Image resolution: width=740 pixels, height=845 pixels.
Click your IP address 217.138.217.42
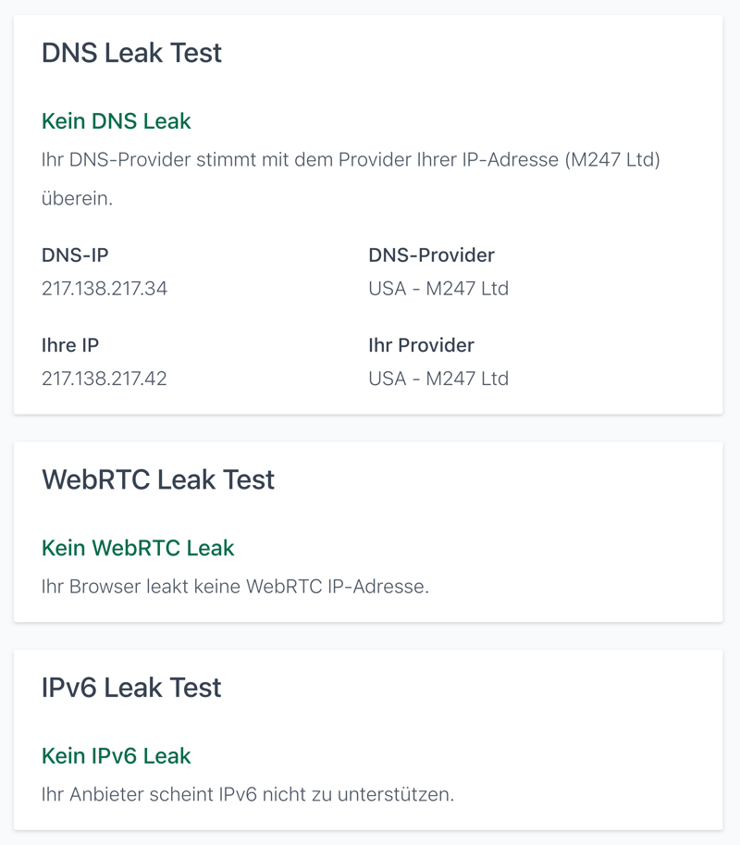[x=105, y=379]
